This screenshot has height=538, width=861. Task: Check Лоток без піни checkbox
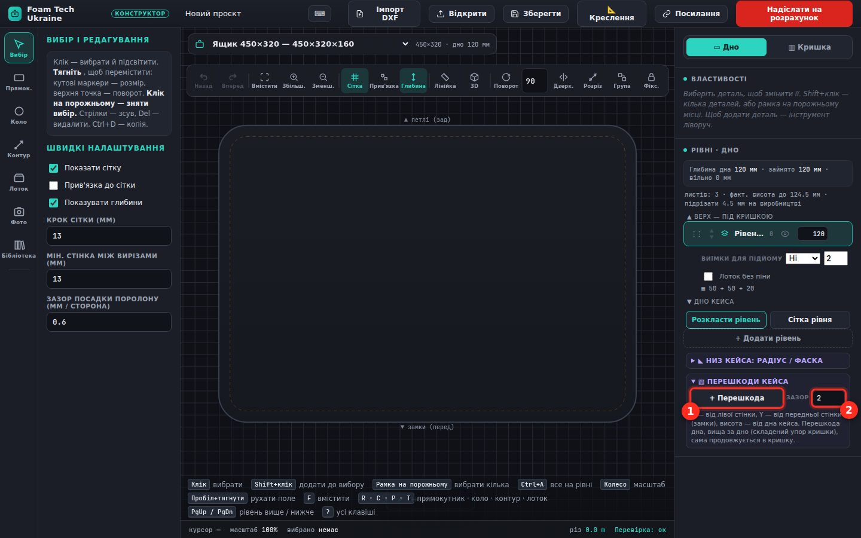[x=708, y=276]
